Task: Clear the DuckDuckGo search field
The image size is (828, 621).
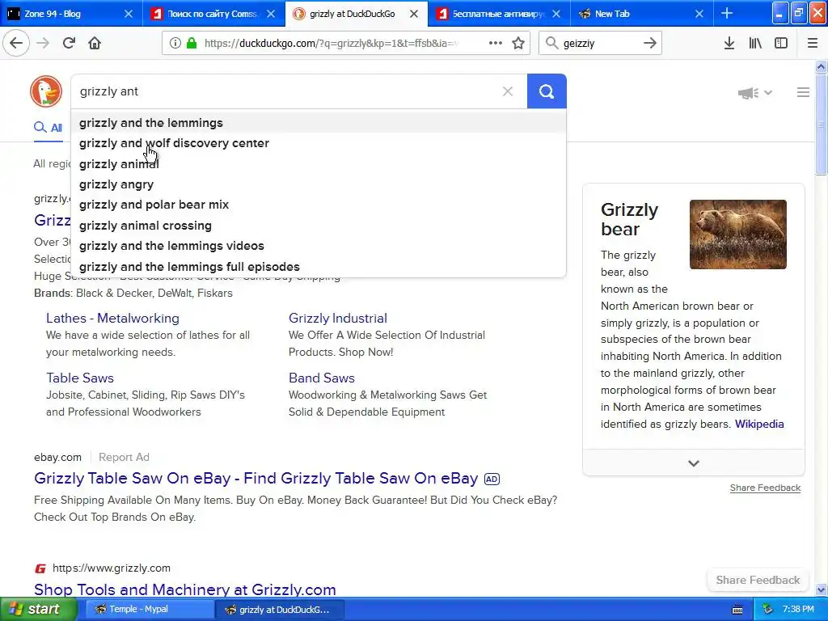Action: tap(508, 91)
